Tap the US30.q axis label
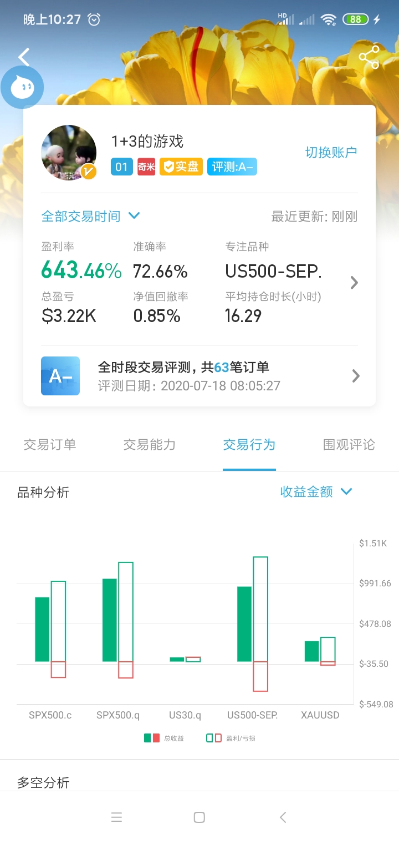 point(185,715)
